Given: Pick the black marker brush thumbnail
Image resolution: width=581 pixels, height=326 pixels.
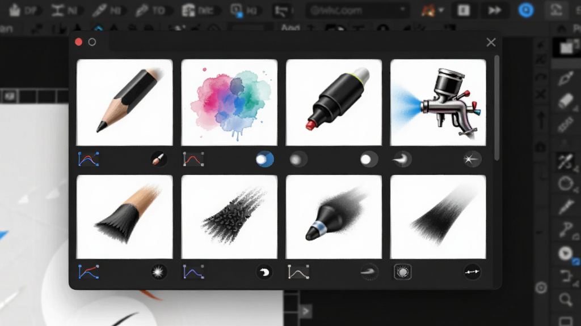Looking at the screenshot, I should (334, 102).
